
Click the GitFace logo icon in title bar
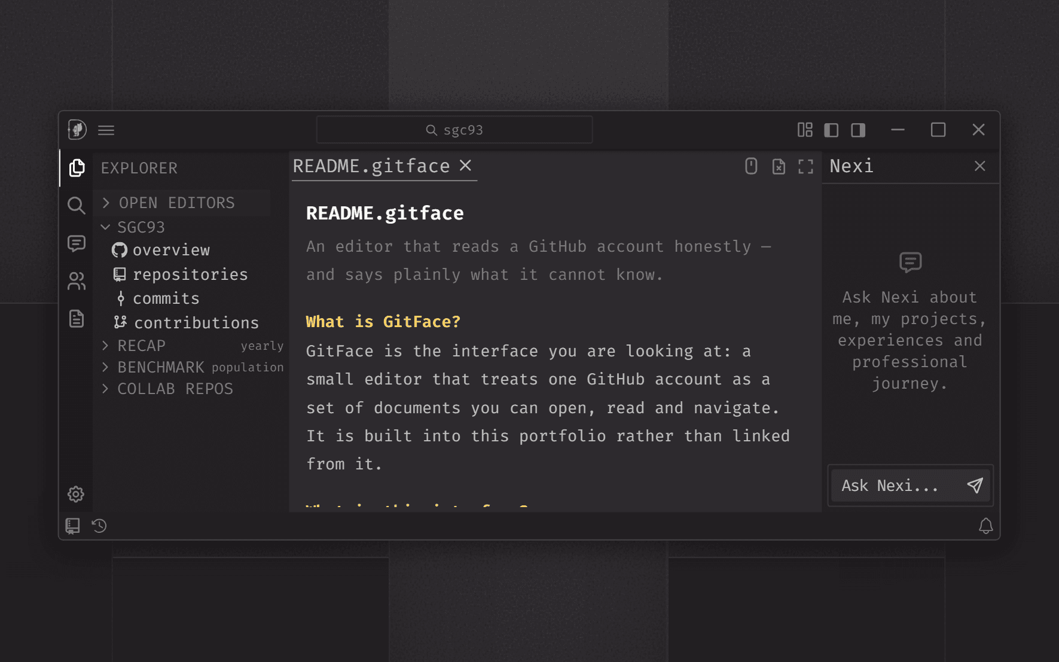(x=77, y=130)
